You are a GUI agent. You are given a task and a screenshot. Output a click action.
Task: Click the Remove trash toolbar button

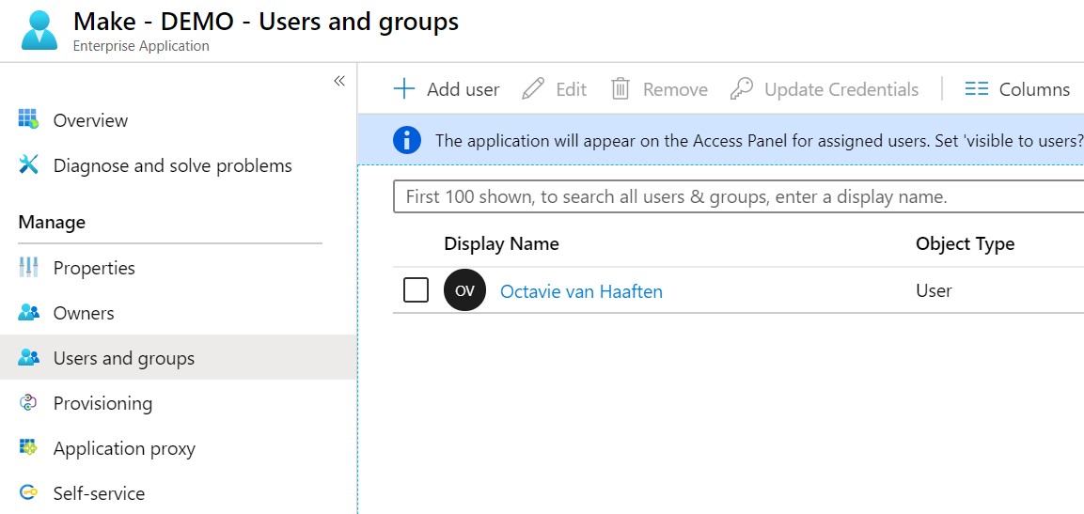coord(659,89)
